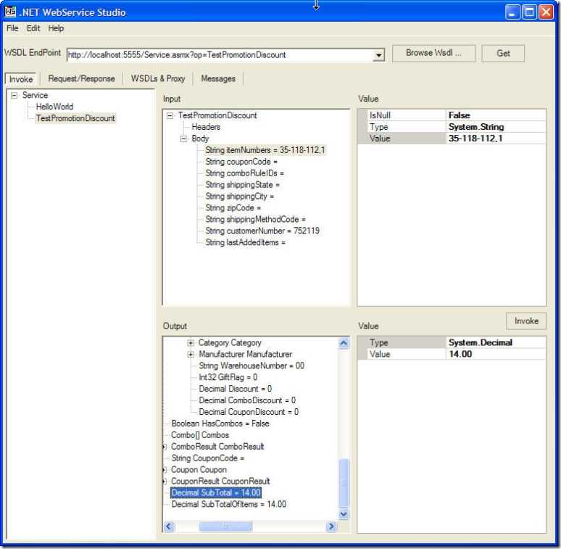Click the WebService Studio app icon in title bar
Image resolution: width=561 pixels, height=549 pixels.
[10, 12]
